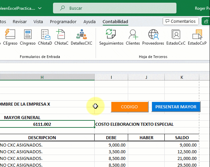Click the DEBE header cell
Screen dimensions: 210x167
tap(111, 137)
